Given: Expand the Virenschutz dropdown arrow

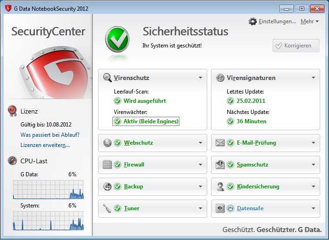Looking at the screenshot, I should [200, 78].
